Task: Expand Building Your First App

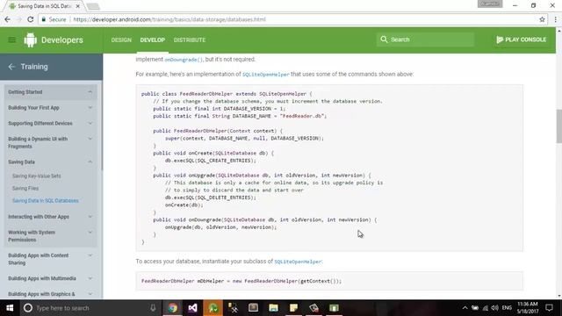Action: pyautogui.click(x=51, y=107)
